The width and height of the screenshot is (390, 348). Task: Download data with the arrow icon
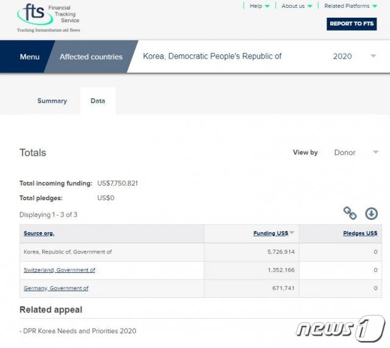click(371, 213)
